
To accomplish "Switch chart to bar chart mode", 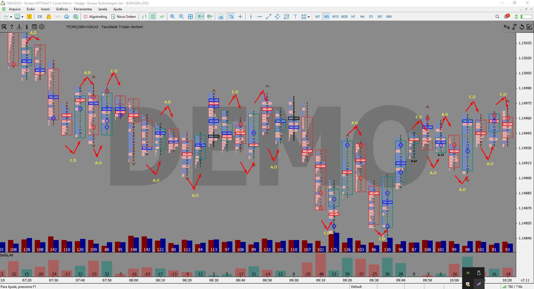I will tap(144, 17).
